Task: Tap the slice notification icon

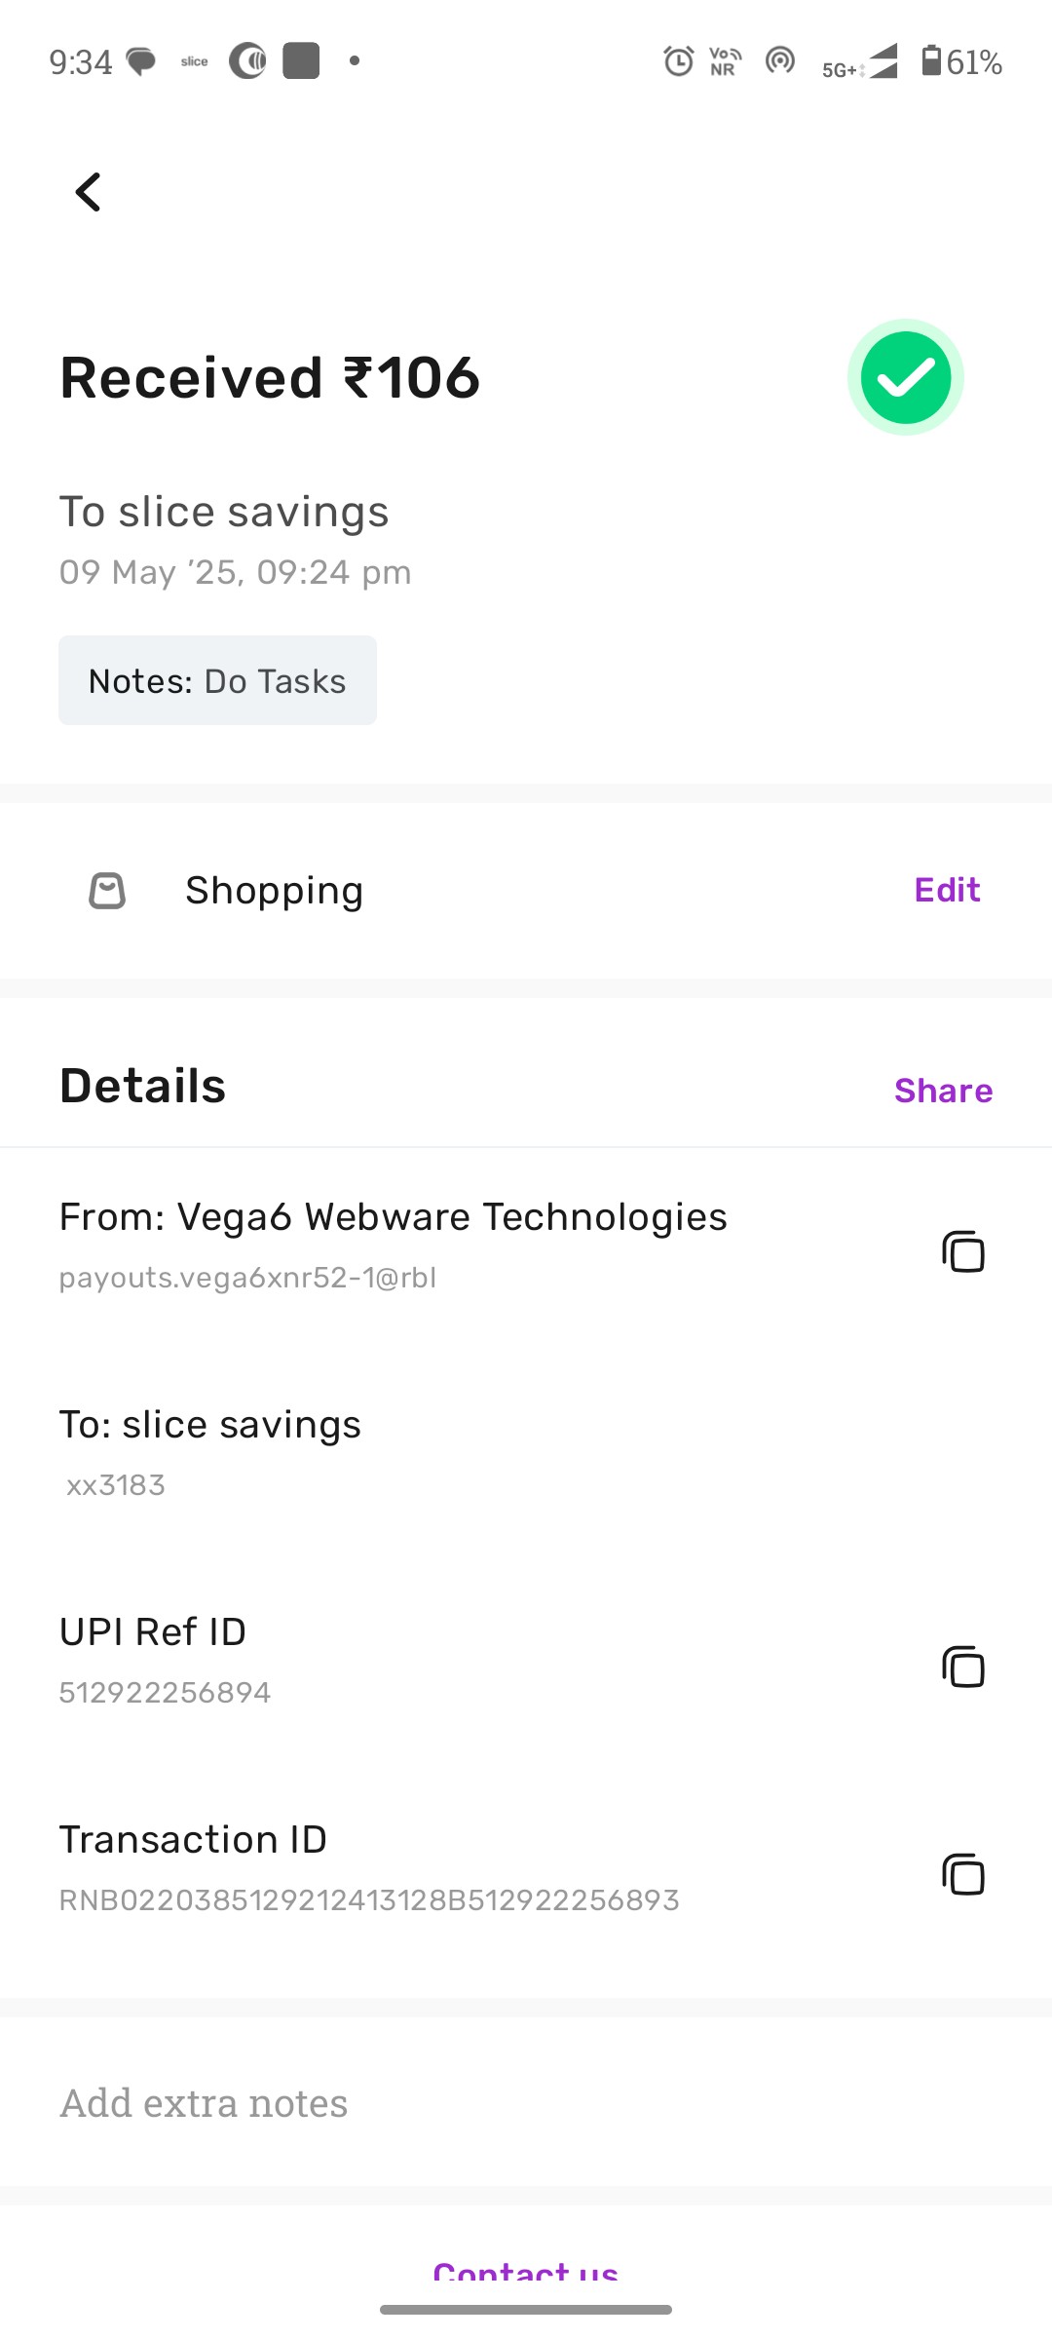Action: (195, 61)
